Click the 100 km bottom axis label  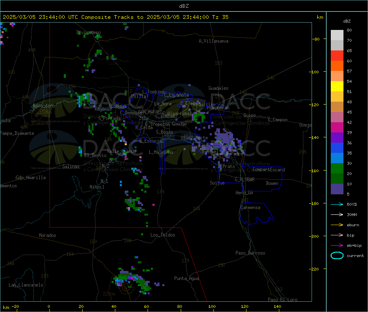tap(212, 306)
